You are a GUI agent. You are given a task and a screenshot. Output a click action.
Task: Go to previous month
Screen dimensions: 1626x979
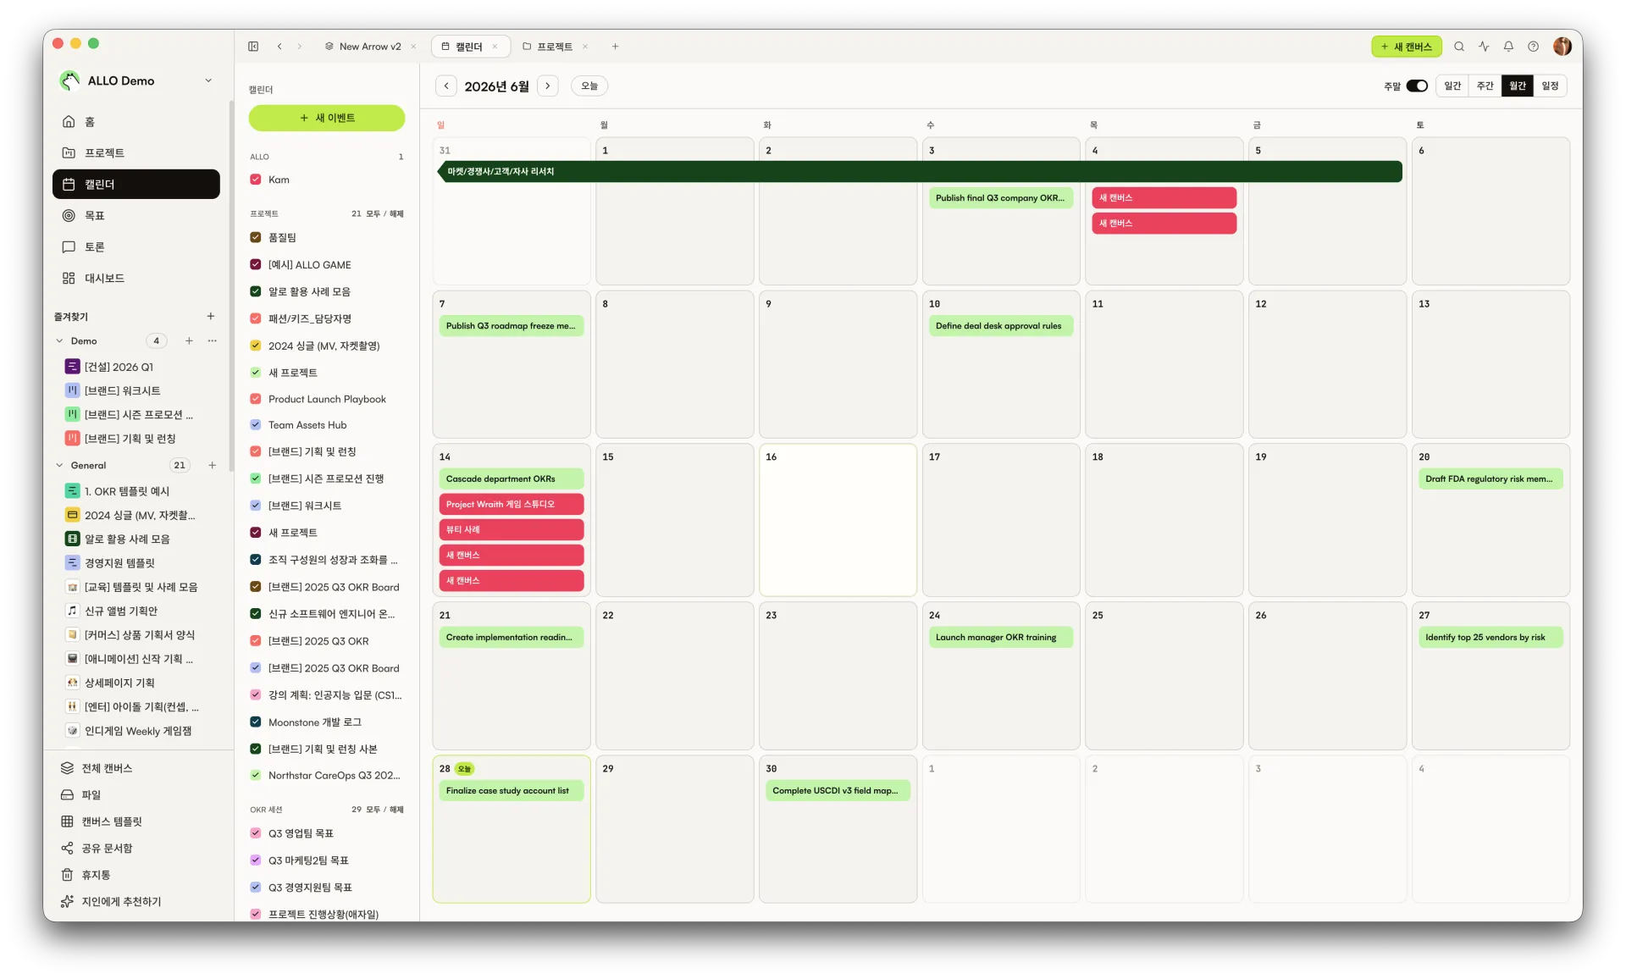coord(446,86)
